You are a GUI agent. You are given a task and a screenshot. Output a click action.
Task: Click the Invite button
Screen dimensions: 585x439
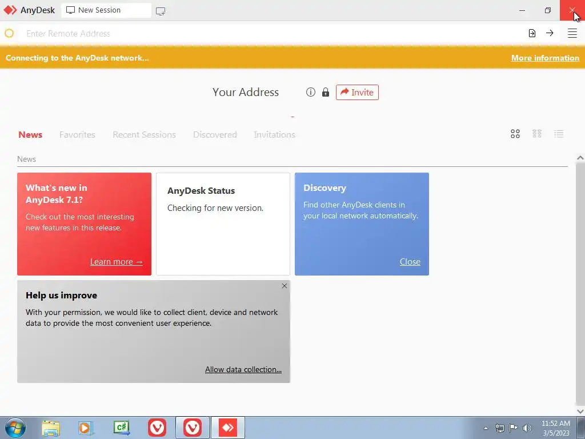357,92
